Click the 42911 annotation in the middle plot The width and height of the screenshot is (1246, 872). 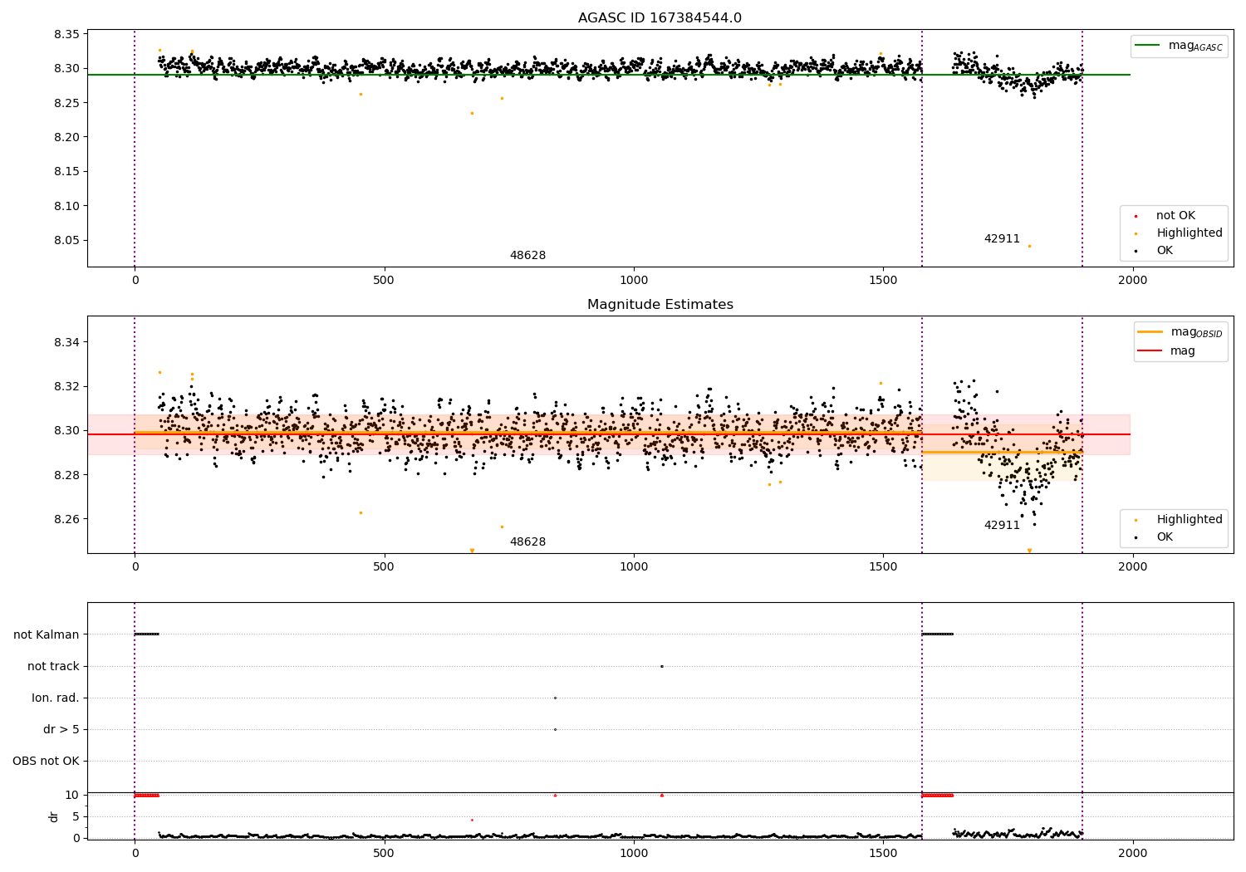pyautogui.click(x=1002, y=526)
